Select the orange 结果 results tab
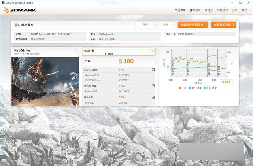The image size is (253, 166). (x=234, y=10)
